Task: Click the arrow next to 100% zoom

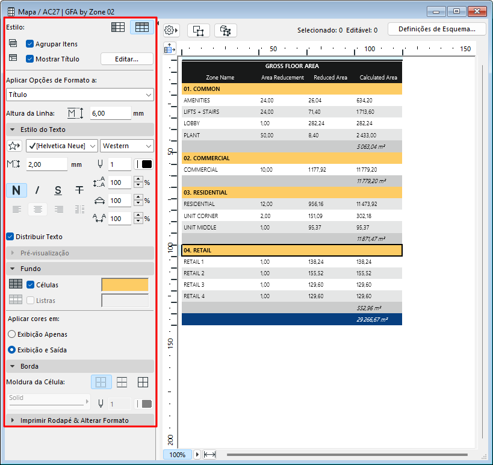Action: (197, 455)
